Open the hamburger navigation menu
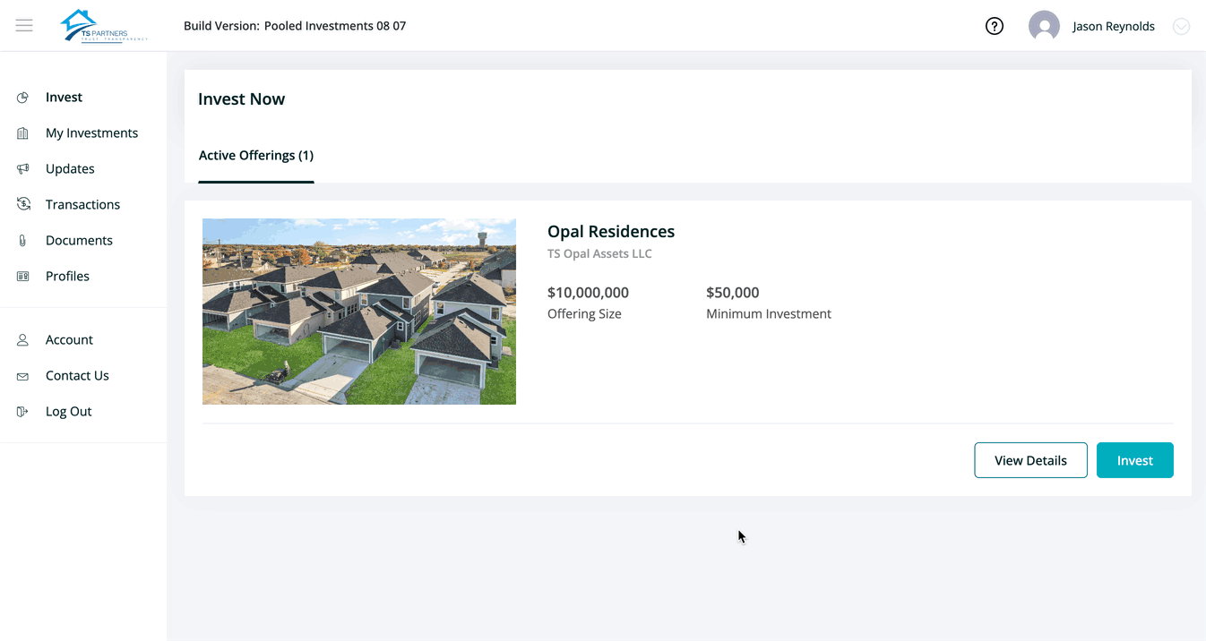The image size is (1206, 641). (24, 25)
